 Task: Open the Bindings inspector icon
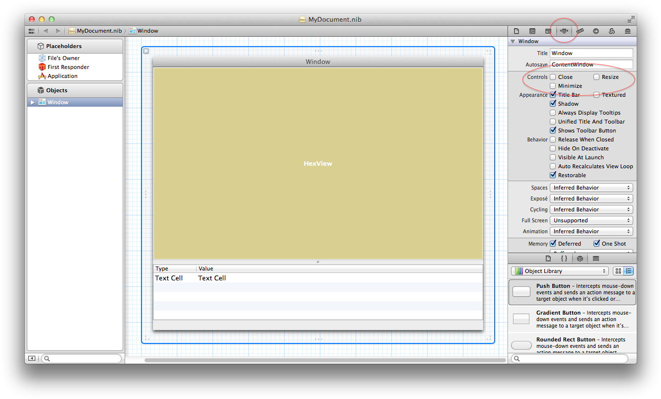tap(611, 31)
